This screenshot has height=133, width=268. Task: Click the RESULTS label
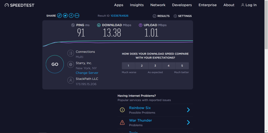point(163,16)
